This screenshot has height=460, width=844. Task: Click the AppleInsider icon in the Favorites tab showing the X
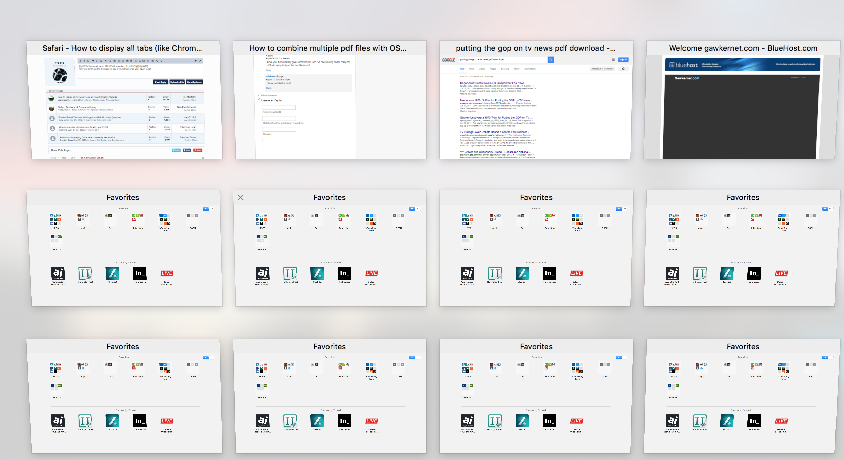pyautogui.click(x=263, y=273)
